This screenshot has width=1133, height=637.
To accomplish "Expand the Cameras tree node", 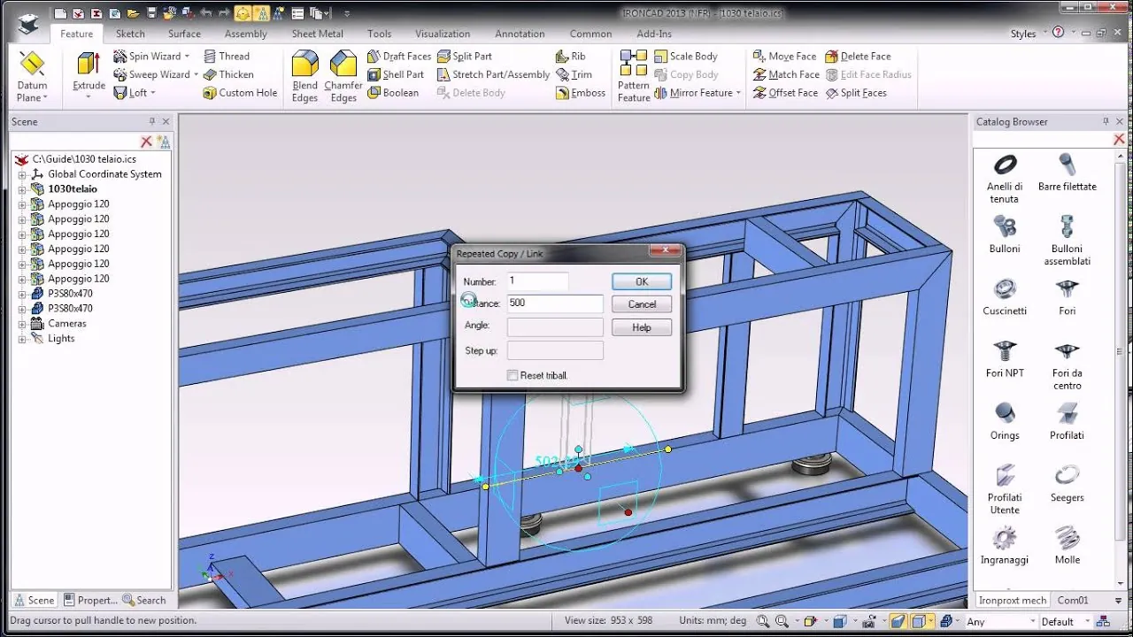I will 22,324.
